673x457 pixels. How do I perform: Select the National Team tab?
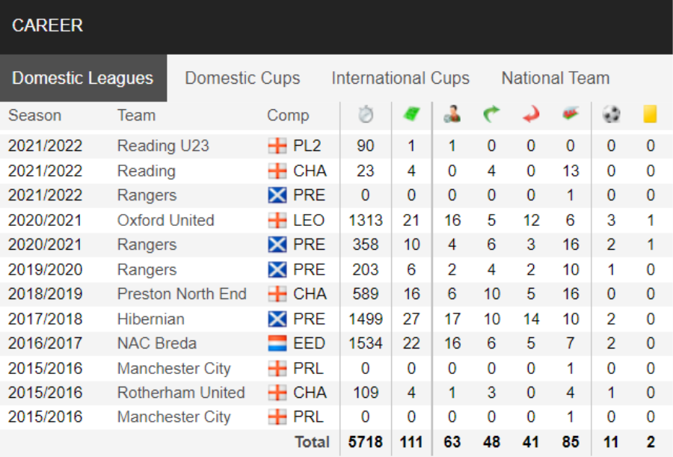click(556, 79)
